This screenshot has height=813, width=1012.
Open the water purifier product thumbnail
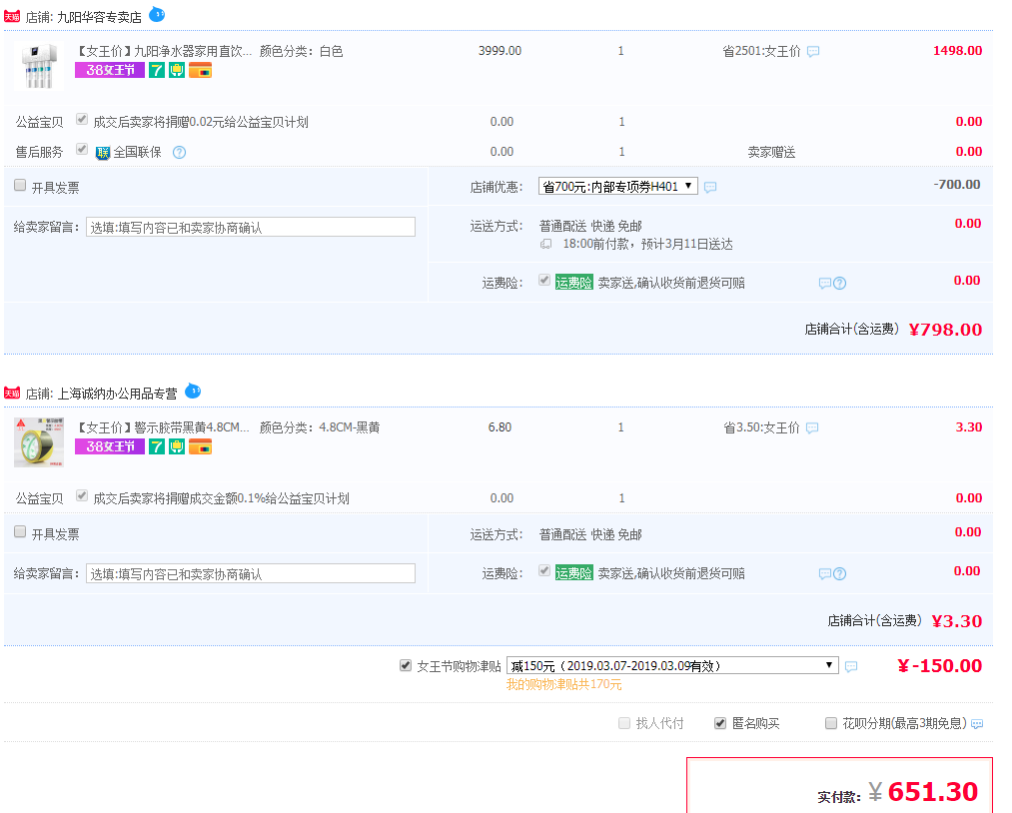[x=39, y=66]
